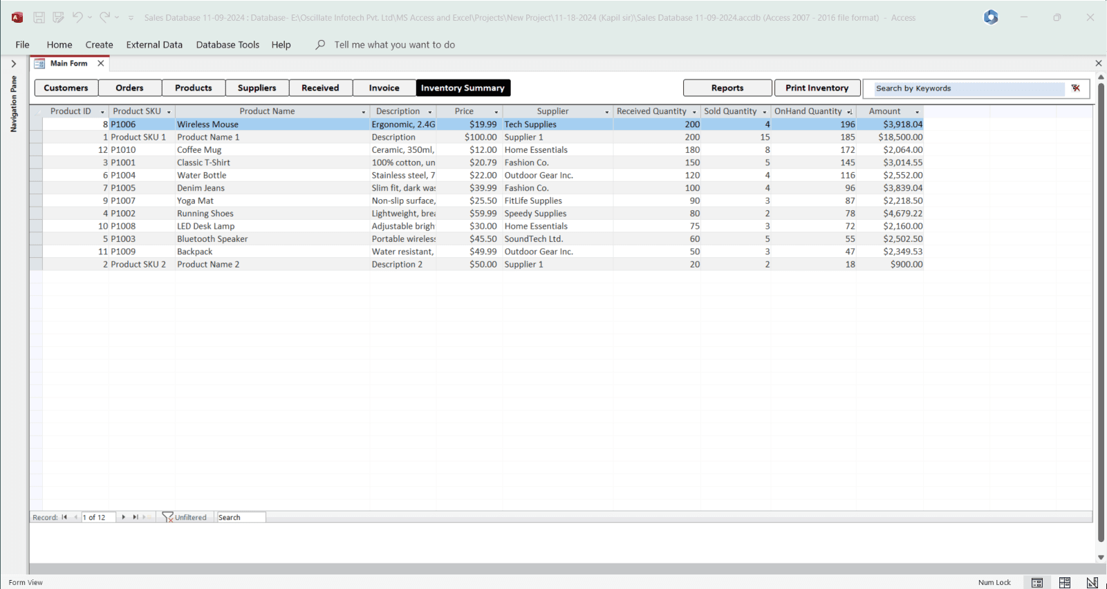Open Sold Quantity column filter dropdown
1107x589 pixels.
(765, 112)
